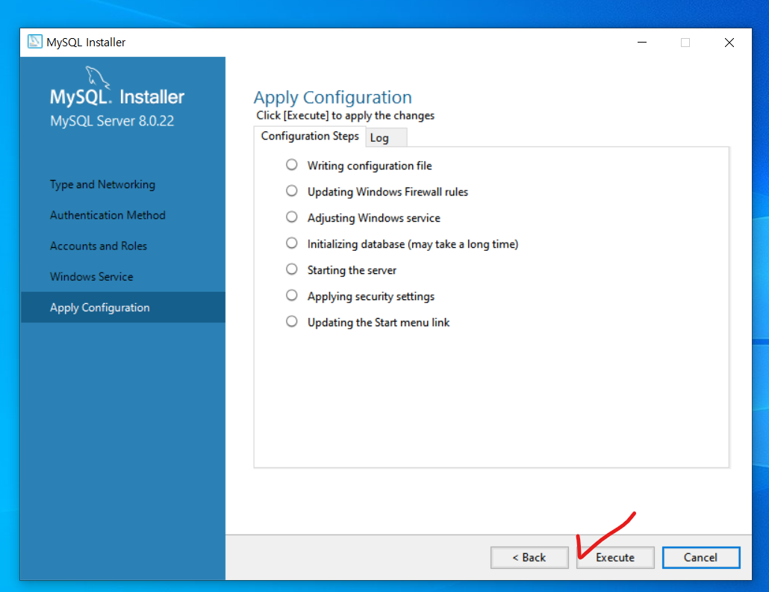Image resolution: width=769 pixels, height=592 pixels.
Task: Click the 'MySQL Server 8.0.22' label
Action: tap(112, 121)
